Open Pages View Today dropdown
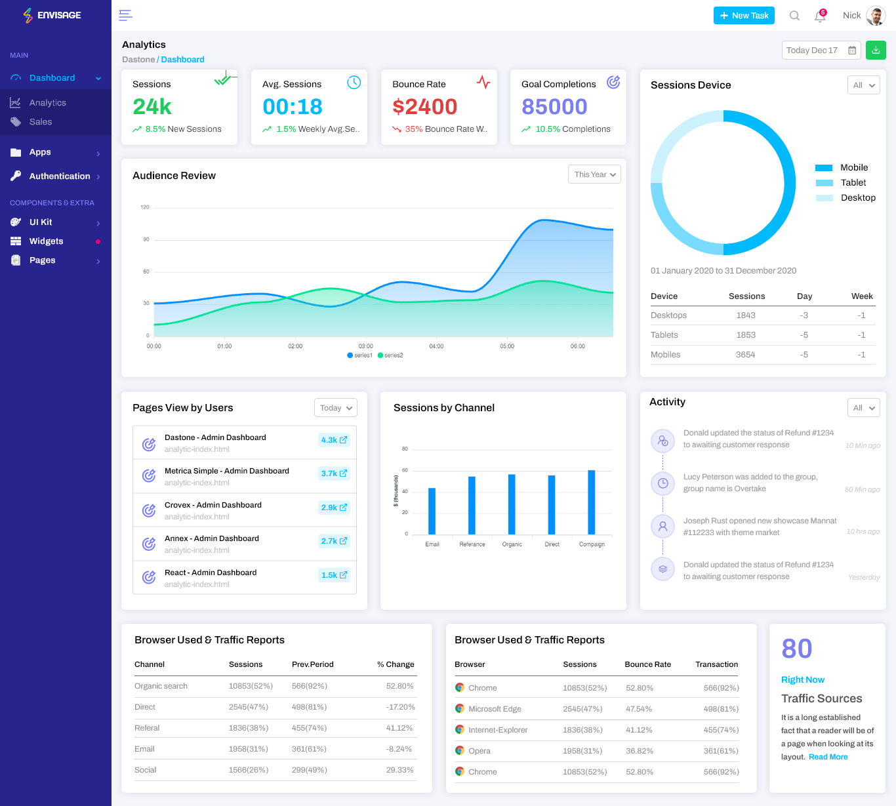This screenshot has height=806, width=896. pyautogui.click(x=336, y=408)
